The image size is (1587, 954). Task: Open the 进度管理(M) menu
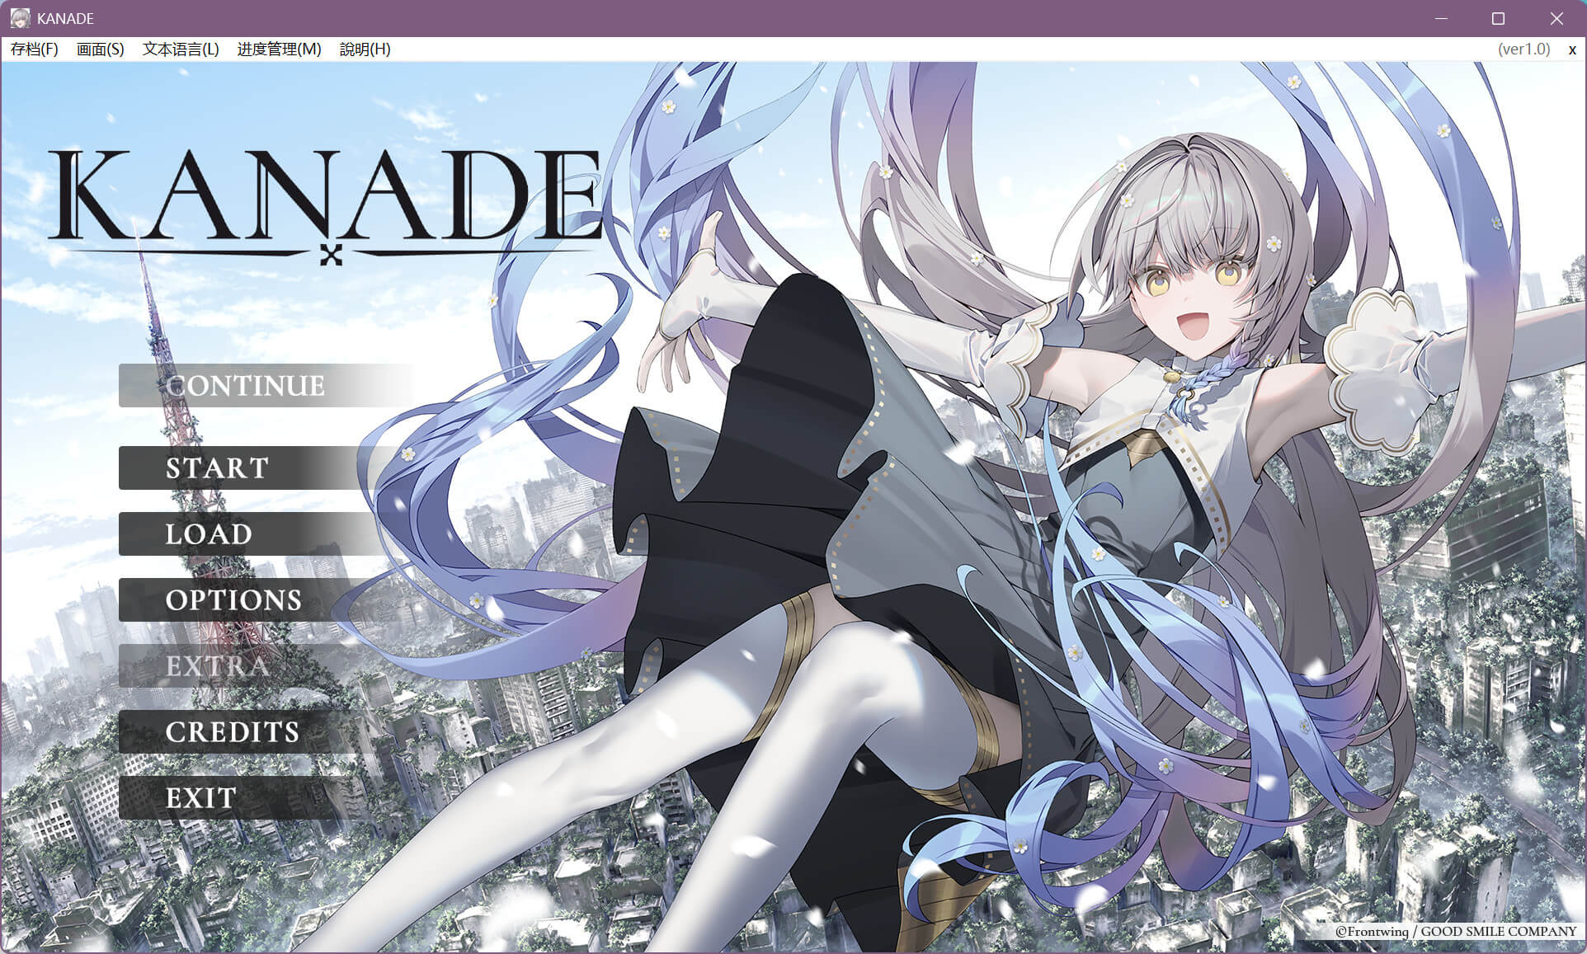(x=279, y=49)
